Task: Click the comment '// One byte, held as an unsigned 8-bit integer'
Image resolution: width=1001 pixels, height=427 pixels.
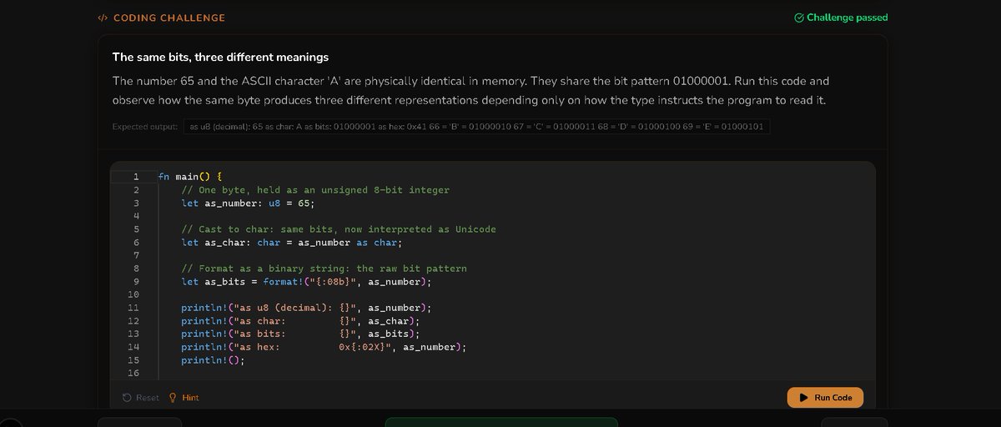Action: pos(315,190)
